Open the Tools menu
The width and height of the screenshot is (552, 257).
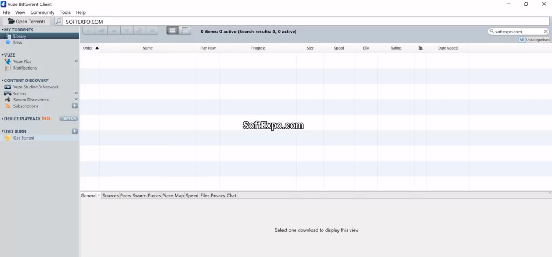65,12
